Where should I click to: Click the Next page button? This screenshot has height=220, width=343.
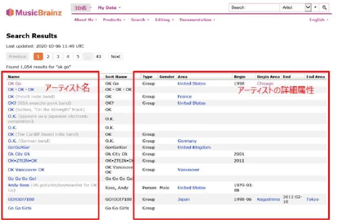click(x=115, y=57)
